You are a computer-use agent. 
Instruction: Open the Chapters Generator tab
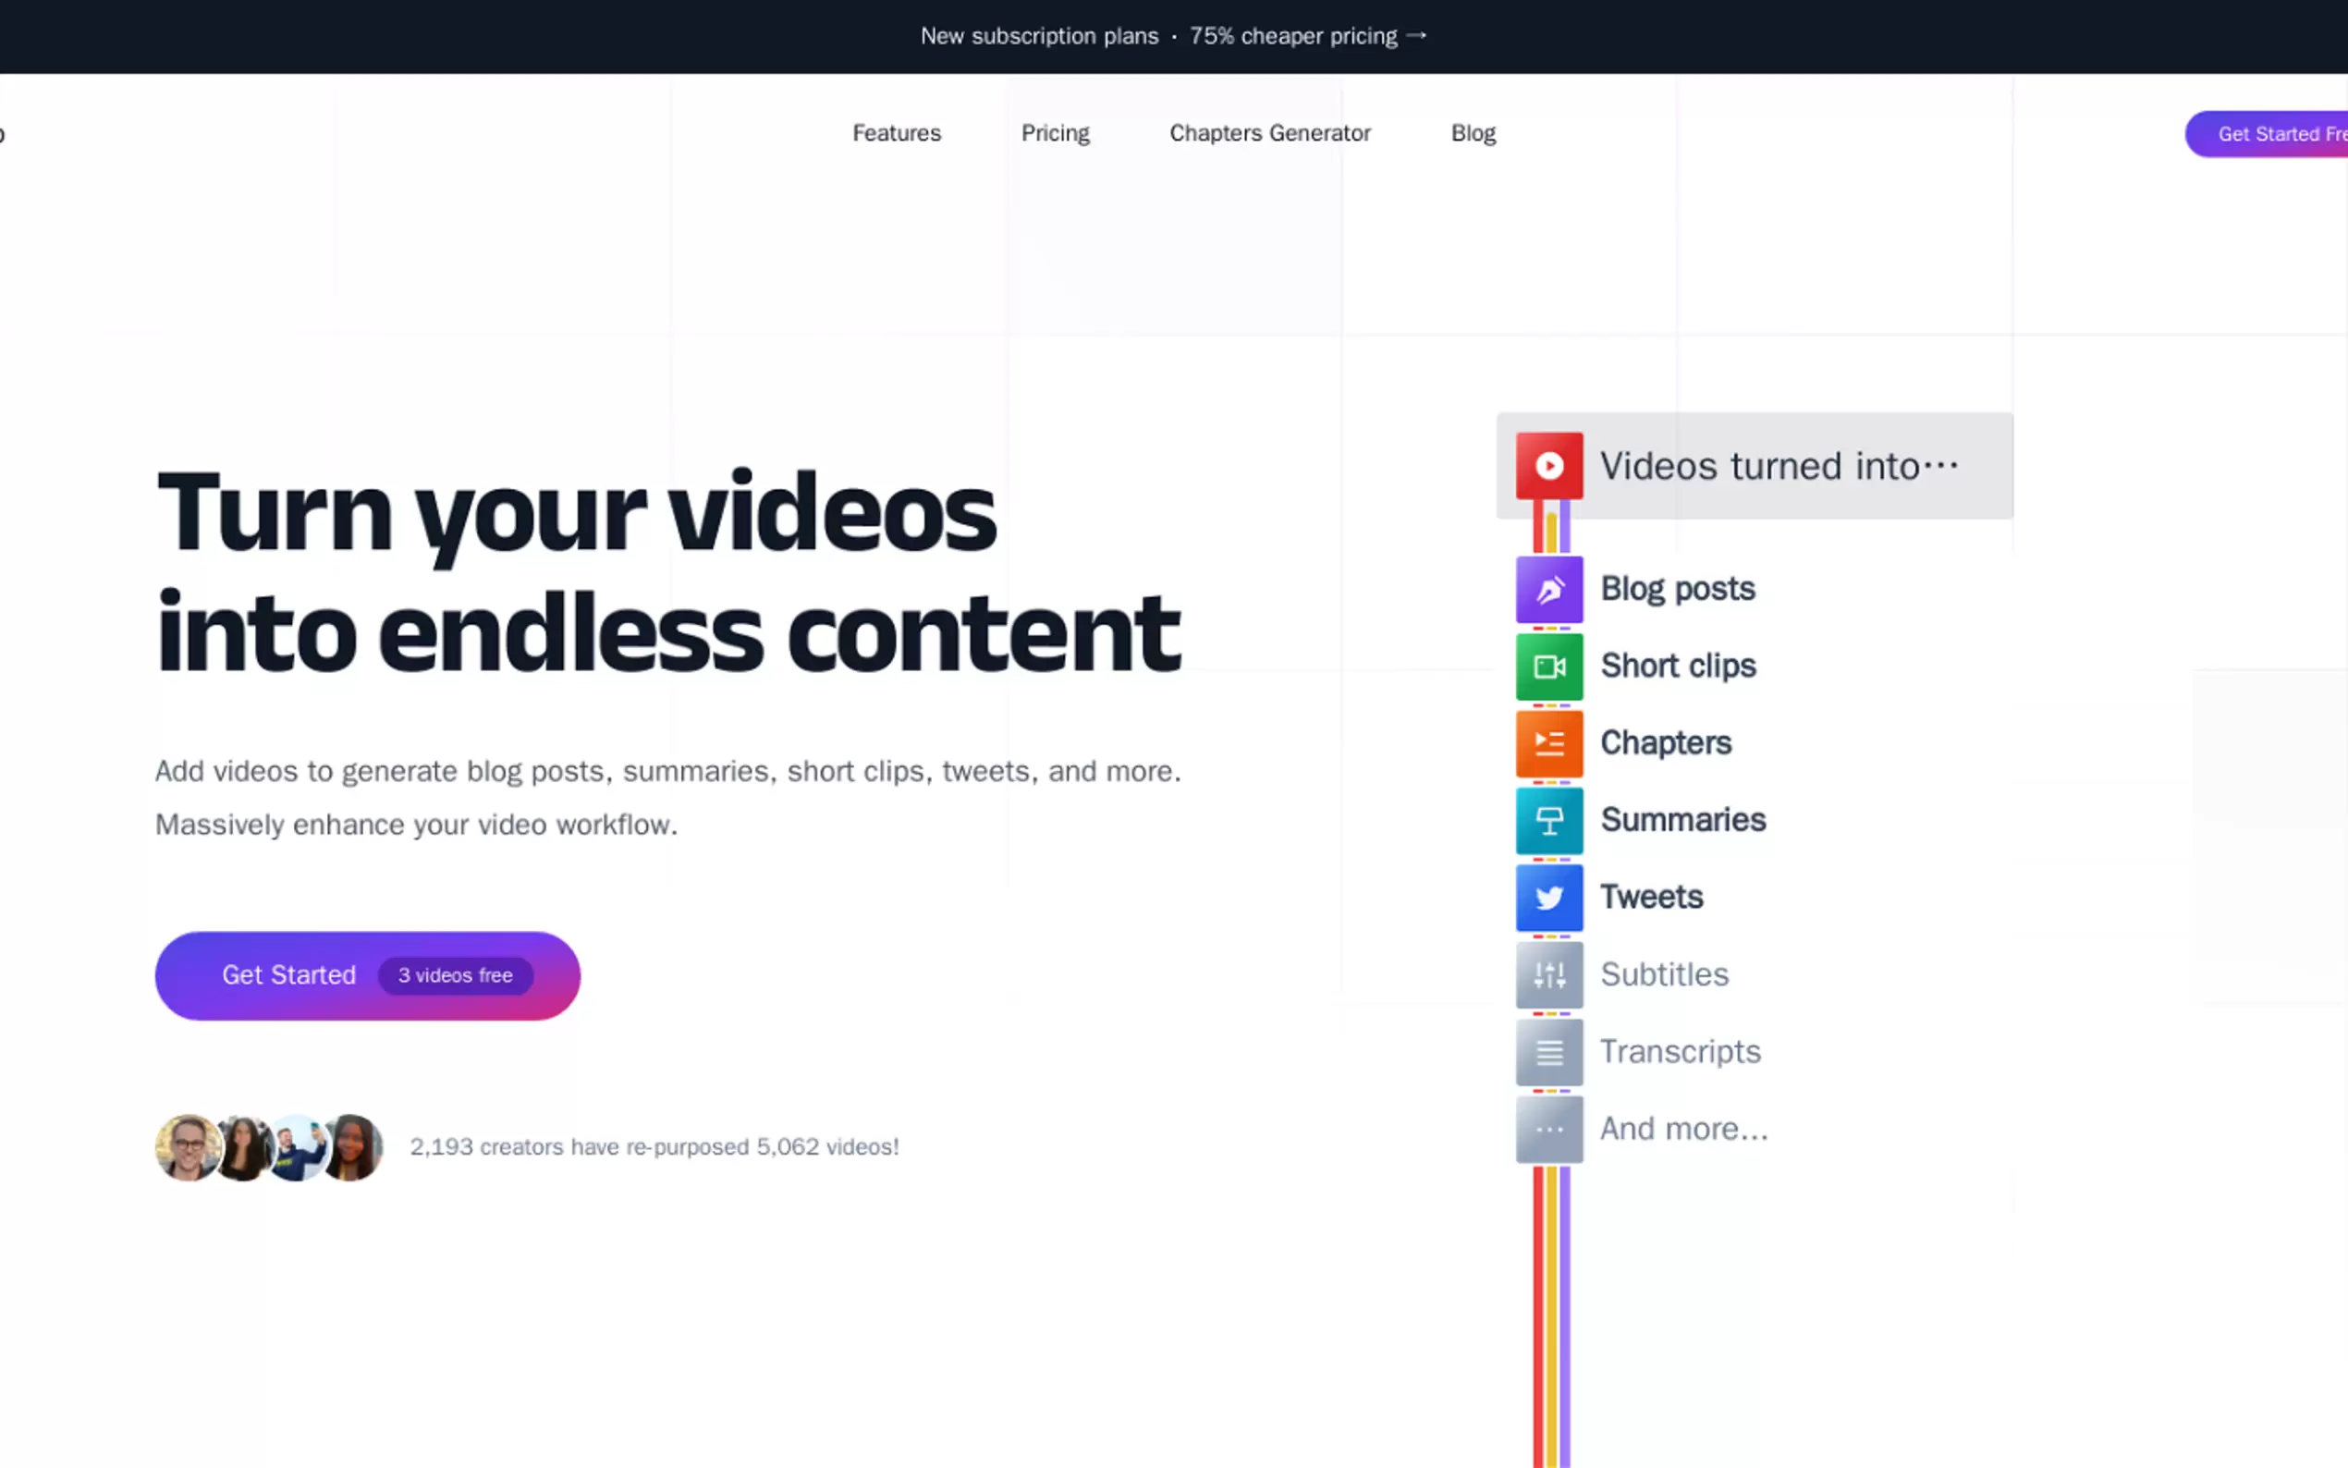(1269, 133)
